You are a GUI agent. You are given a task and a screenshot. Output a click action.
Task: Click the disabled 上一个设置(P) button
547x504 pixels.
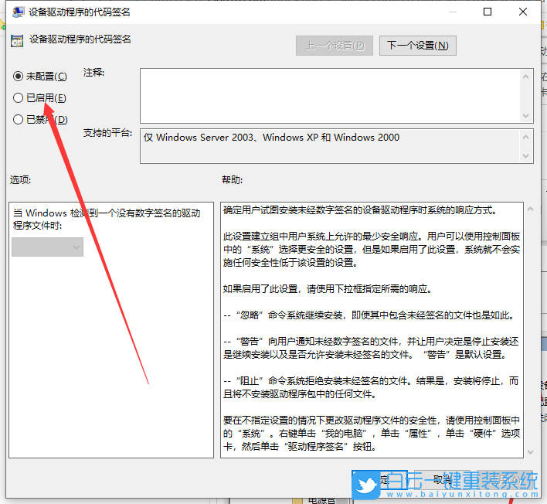335,46
